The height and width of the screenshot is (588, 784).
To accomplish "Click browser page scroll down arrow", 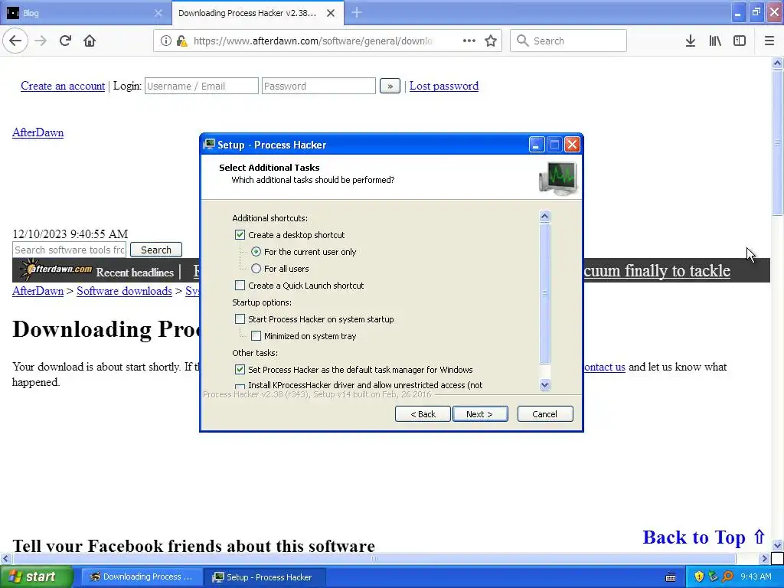I will pos(777,545).
